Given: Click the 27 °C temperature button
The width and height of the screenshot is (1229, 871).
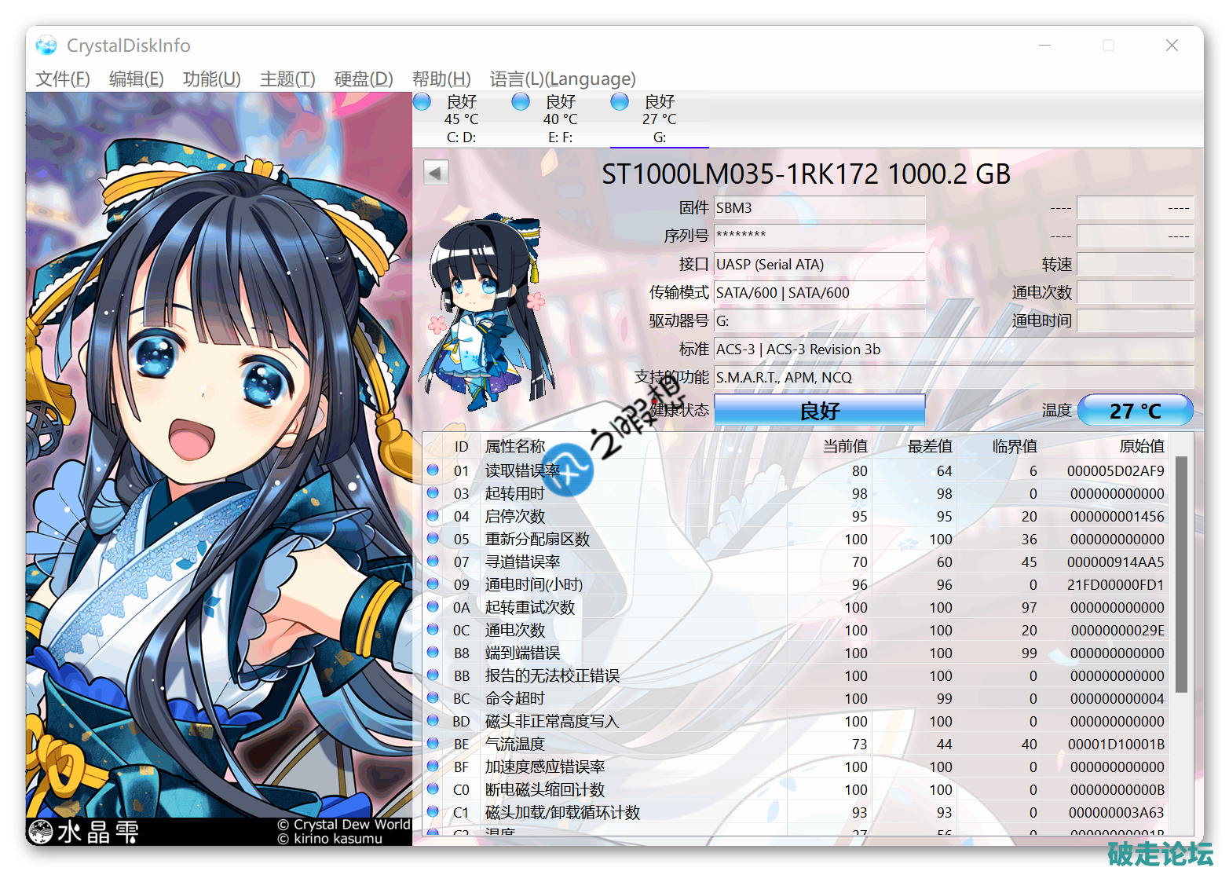Looking at the screenshot, I should 1135,410.
